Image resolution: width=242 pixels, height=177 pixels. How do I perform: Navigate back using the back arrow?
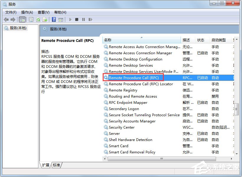[6, 19]
